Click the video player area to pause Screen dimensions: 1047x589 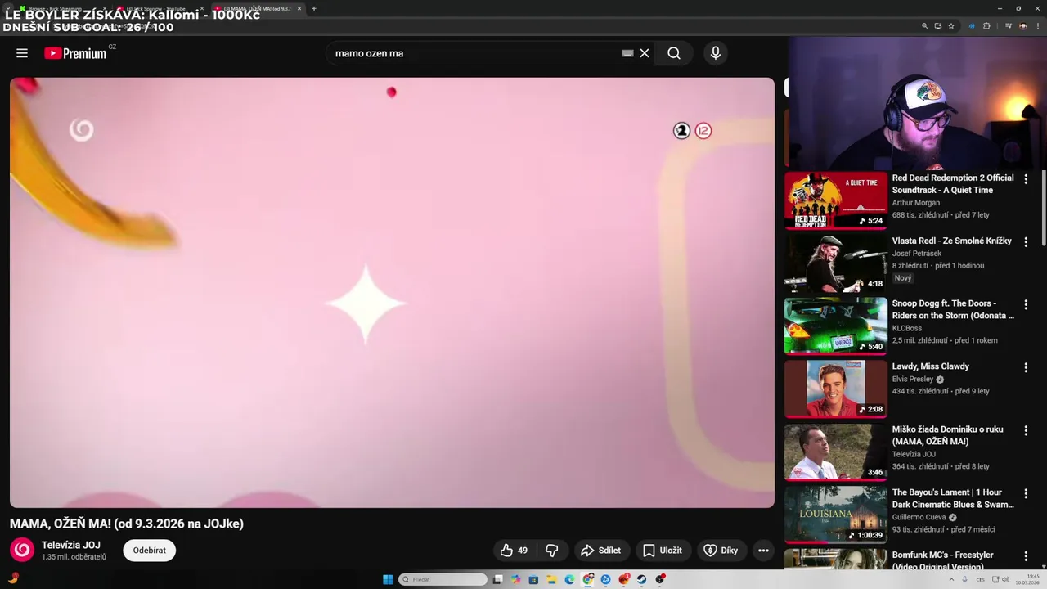[x=392, y=292]
